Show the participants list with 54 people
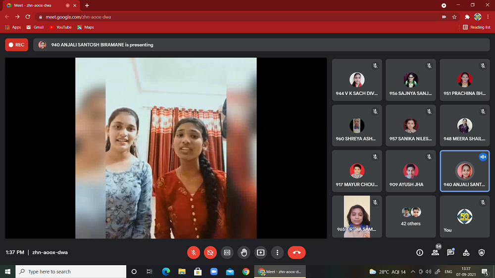 (x=435, y=252)
